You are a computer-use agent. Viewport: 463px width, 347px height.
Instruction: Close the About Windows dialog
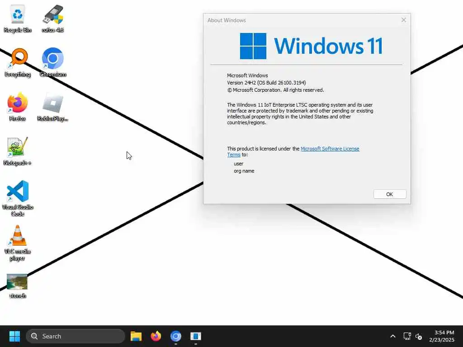click(x=404, y=20)
